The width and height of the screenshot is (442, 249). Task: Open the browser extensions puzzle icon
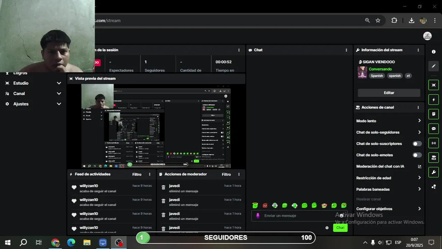click(394, 20)
